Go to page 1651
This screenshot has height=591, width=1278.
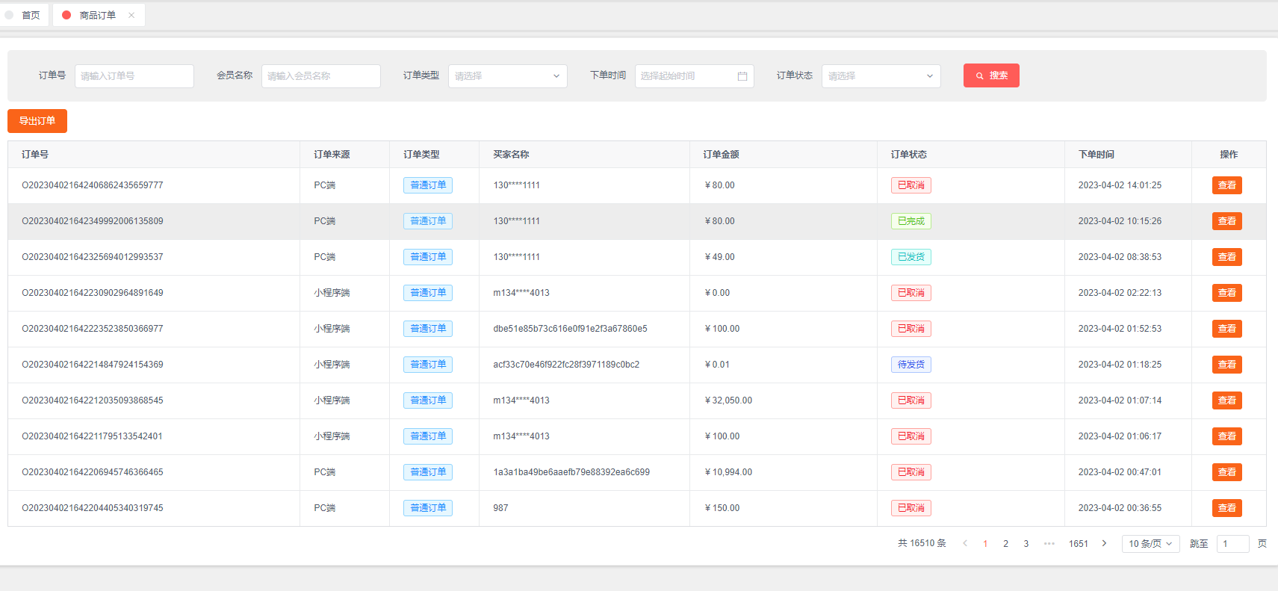(1079, 544)
